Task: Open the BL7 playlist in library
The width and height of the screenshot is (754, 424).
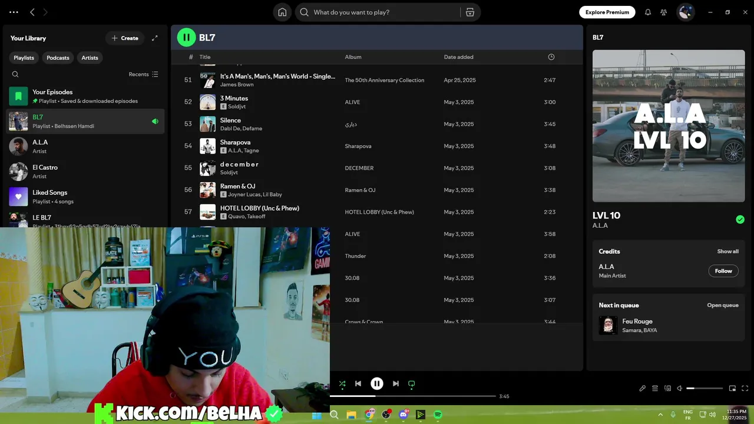Action: point(85,121)
